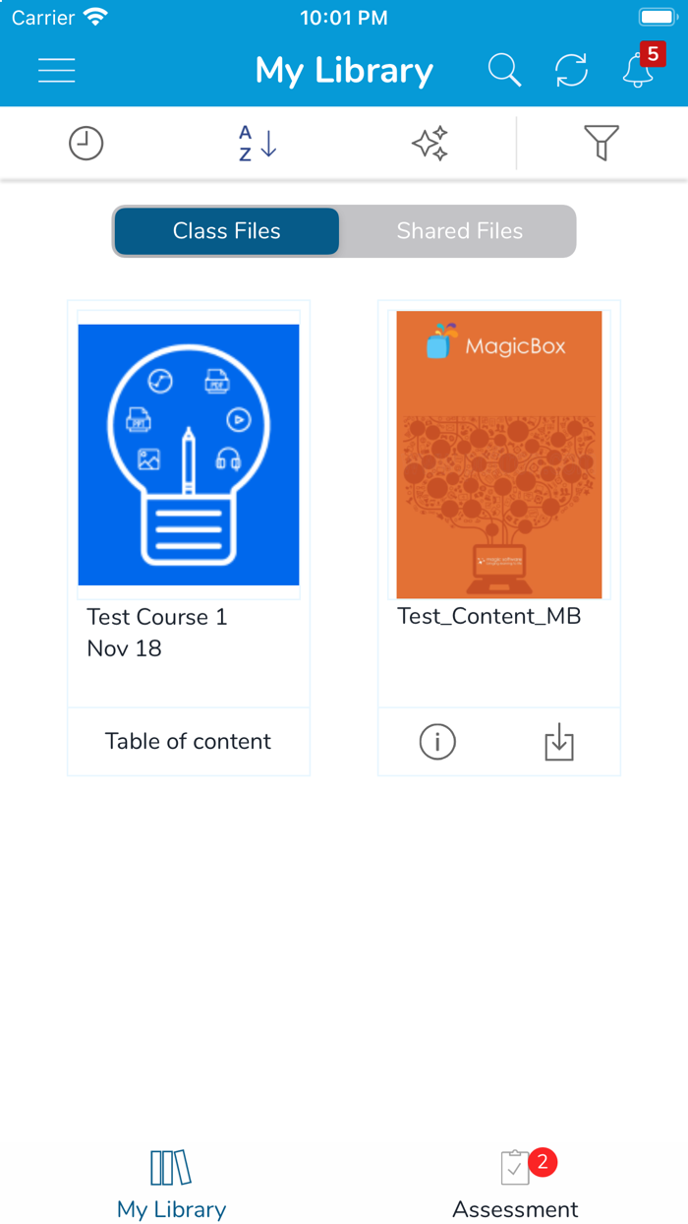Open the navigation hamburger menu
Screen dimensions: 688x1224
click(56, 69)
